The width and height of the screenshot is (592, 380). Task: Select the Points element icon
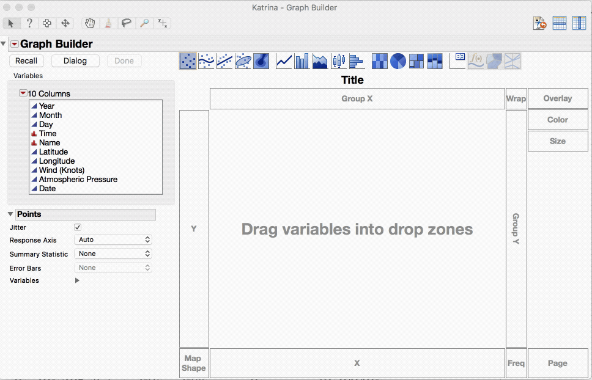pyautogui.click(x=188, y=60)
